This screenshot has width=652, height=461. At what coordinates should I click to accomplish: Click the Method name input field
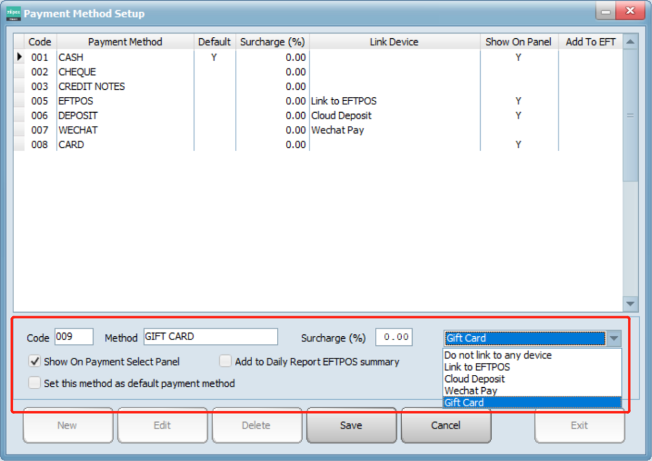point(210,337)
